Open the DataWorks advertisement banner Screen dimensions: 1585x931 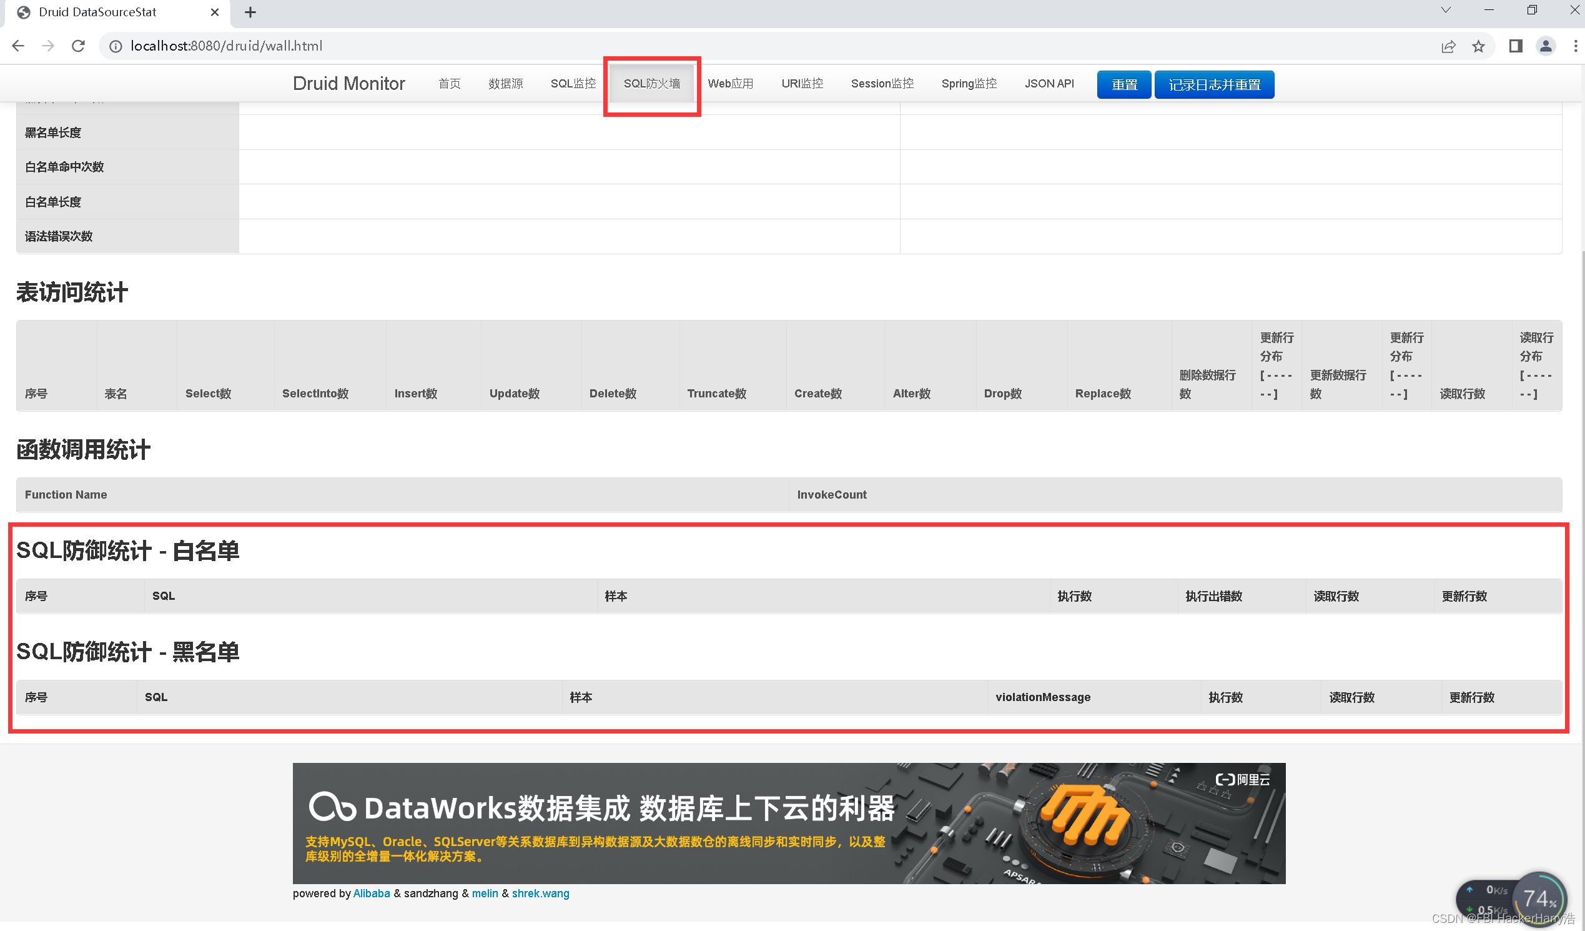pyautogui.click(x=789, y=824)
